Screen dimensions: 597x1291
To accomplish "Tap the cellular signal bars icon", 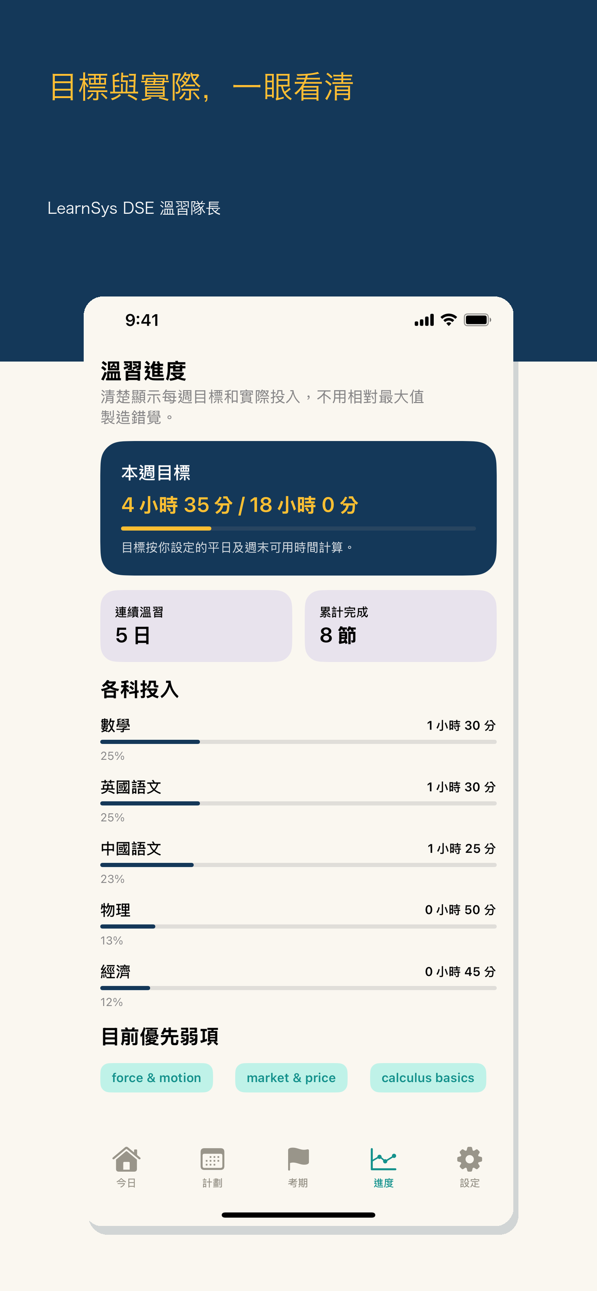I will point(424,320).
